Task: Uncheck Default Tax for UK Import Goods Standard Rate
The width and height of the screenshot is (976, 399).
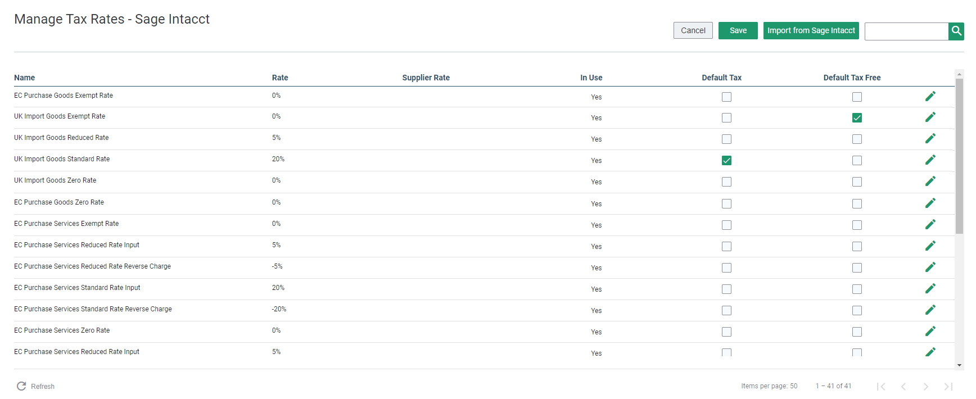Action: (726, 161)
